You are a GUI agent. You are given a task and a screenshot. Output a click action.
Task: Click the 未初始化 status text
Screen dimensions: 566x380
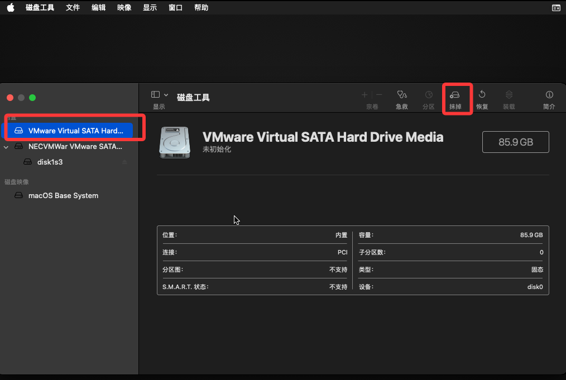coord(217,150)
